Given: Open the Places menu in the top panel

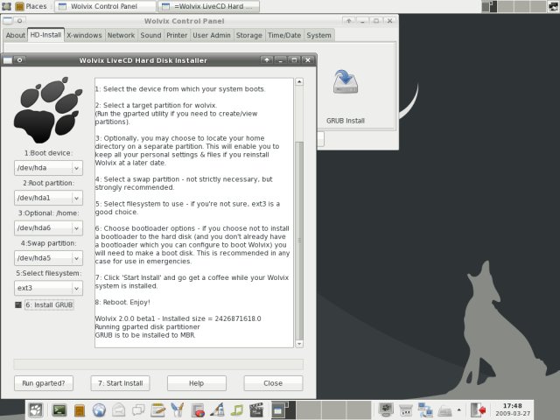Looking at the screenshot, I should point(36,6).
